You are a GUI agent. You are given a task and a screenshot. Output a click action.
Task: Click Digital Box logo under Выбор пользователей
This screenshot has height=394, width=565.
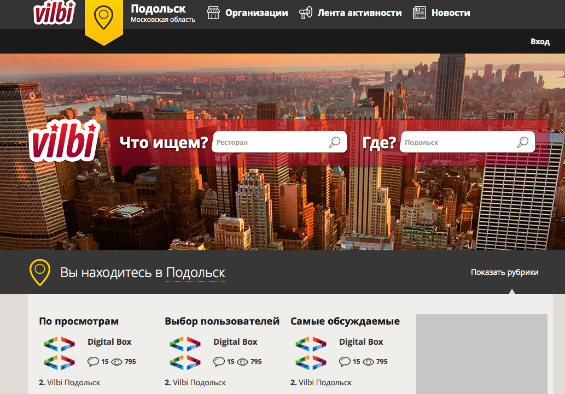[x=185, y=353]
